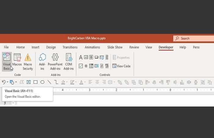Image resolution: width=214 pixels, height=138 pixels.
Task: Switch to the Design tab
Action: 51,47
